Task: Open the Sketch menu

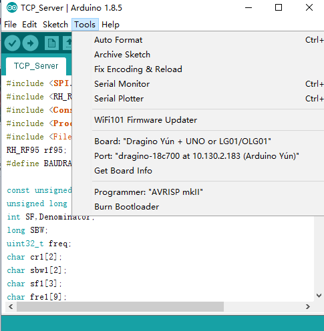Action: click(x=55, y=25)
